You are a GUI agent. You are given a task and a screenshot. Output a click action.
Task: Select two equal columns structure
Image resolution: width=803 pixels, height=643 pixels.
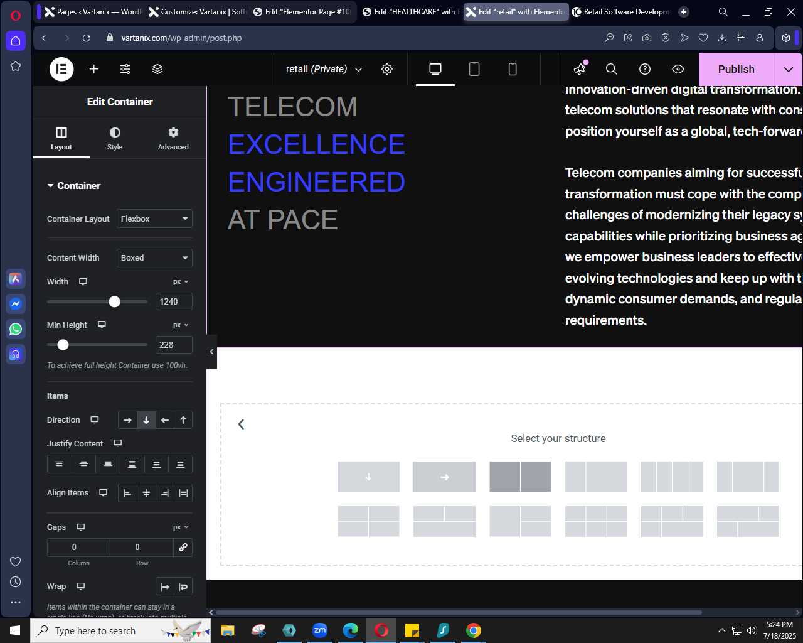520,477
